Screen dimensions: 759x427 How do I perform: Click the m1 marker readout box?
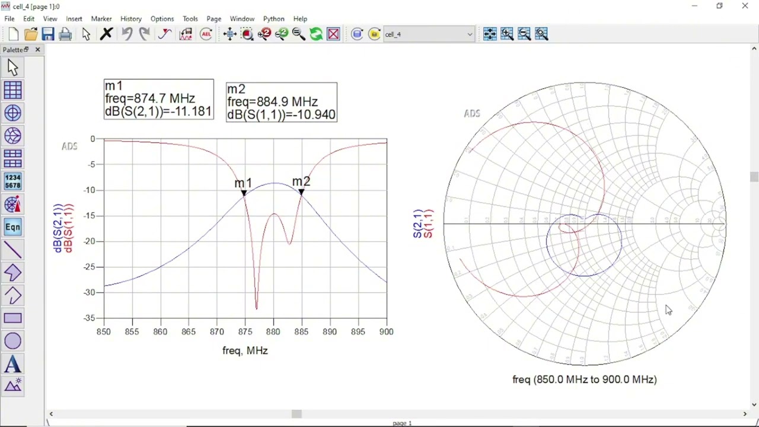(158, 99)
